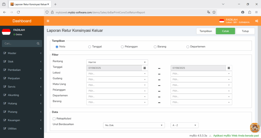Click the Tutup button
The image size is (261, 138).
tap(245, 31)
